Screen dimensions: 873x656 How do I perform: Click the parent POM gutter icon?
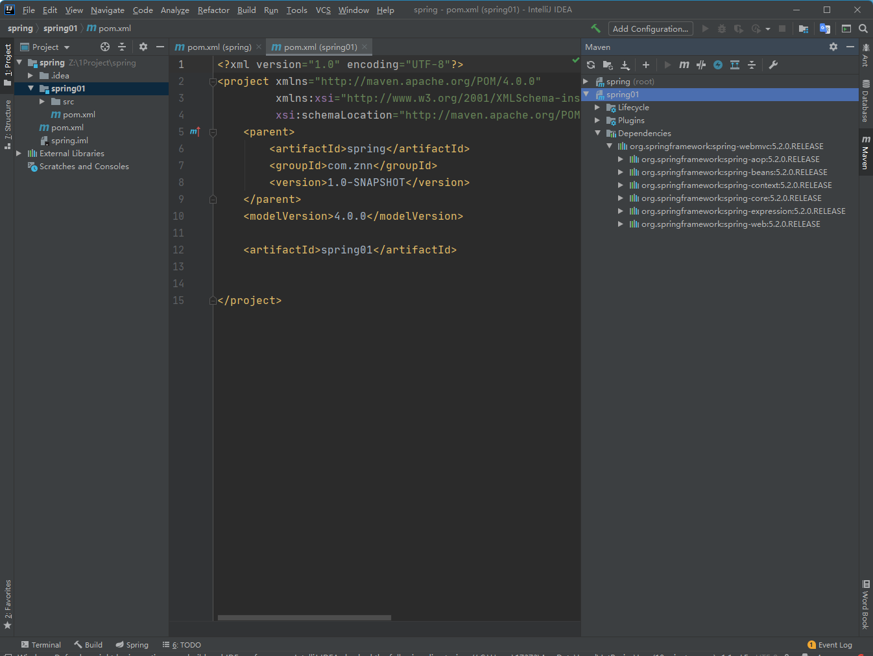[195, 132]
